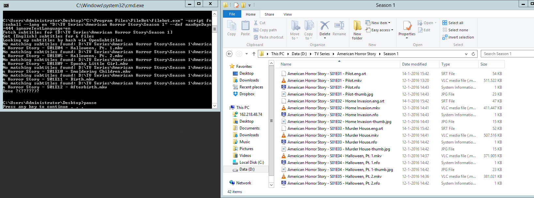Select S01E01 - Pilot.eng.srt file
The height and width of the screenshot is (198, 534).
click(x=327, y=74)
